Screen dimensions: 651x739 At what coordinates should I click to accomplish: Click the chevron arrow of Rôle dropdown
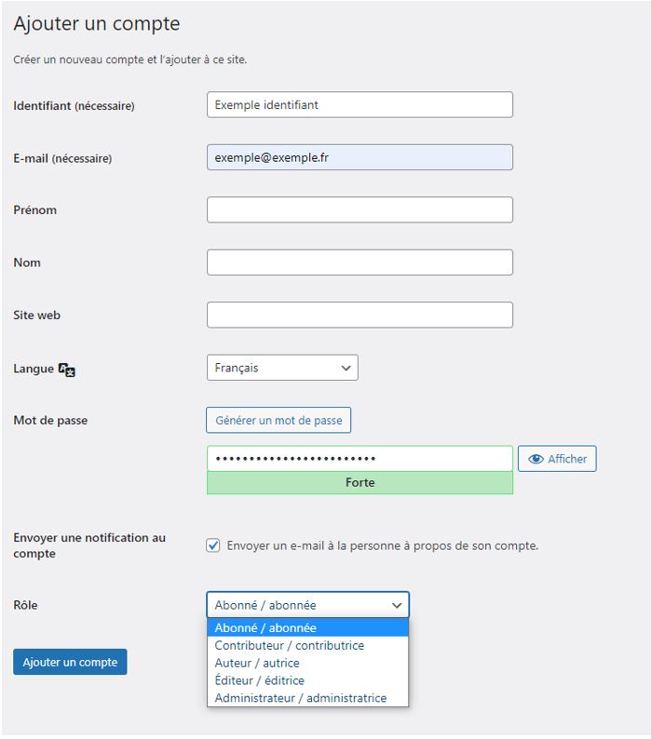[x=397, y=605]
